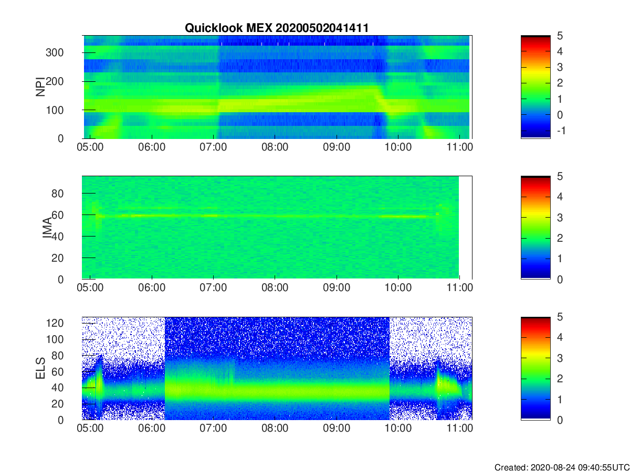Select the 05:00 tick under NPI panel
Screen dimensions: 630x472
[x=90, y=147]
